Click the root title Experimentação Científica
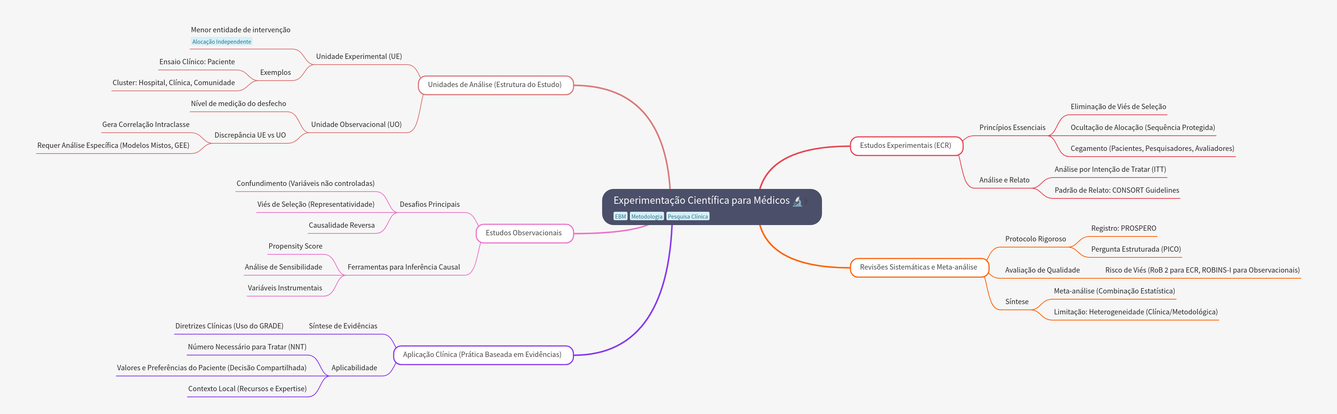Image resolution: width=1337 pixels, height=414 pixels. coord(701,200)
